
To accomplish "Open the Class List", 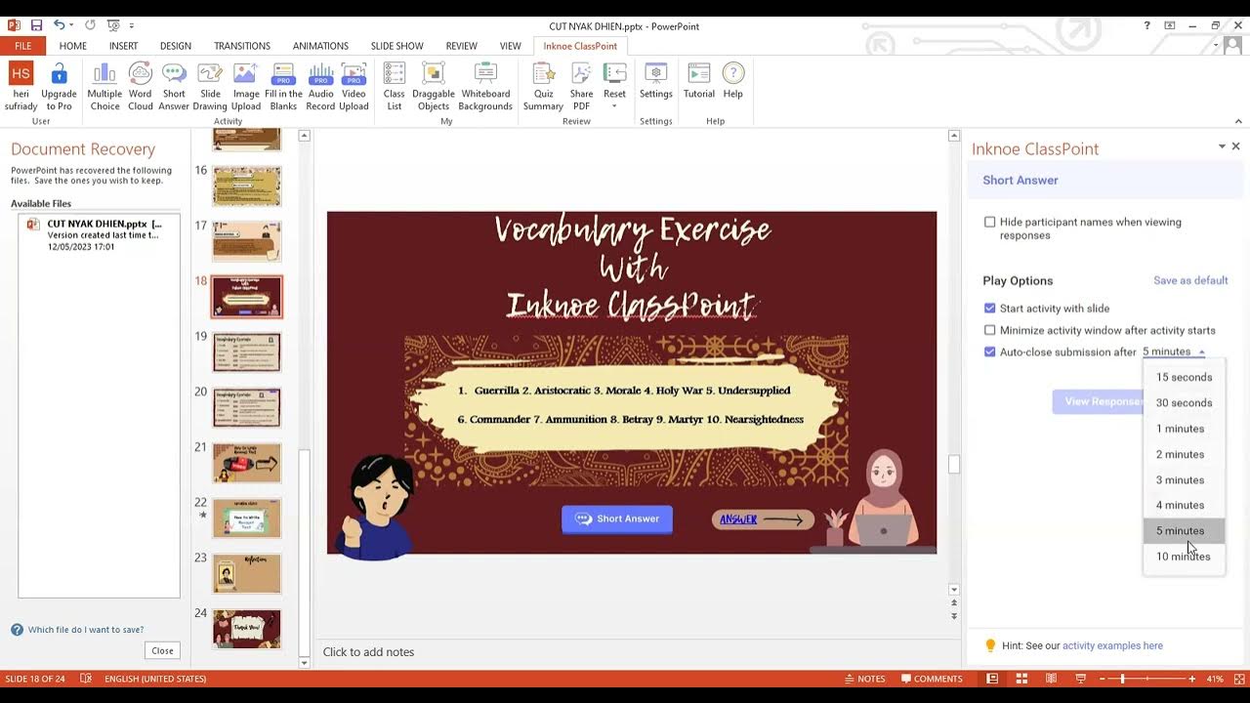I will coord(395,87).
